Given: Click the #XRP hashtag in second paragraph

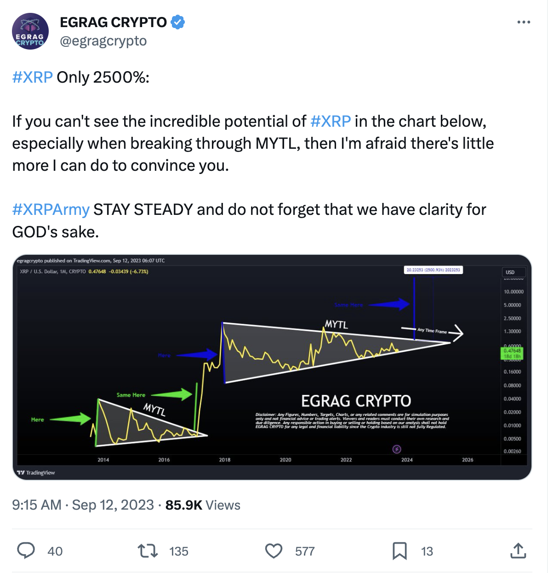Looking at the screenshot, I should [331, 121].
